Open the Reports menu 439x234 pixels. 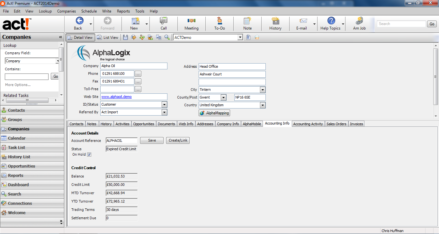click(123, 11)
